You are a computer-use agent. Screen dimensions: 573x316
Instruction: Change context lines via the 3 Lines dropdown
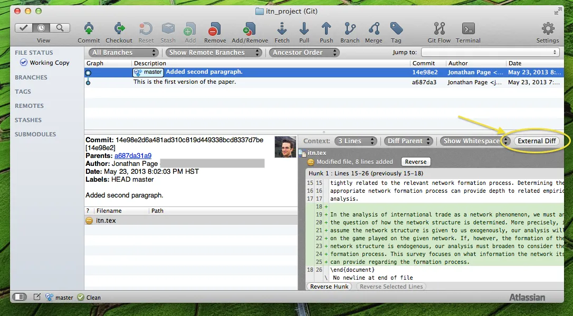tap(356, 141)
